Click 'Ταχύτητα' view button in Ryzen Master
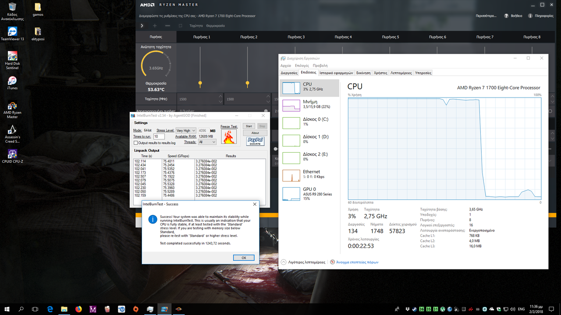The width and height of the screenshot is (561, 315). (x=196, y=26)
